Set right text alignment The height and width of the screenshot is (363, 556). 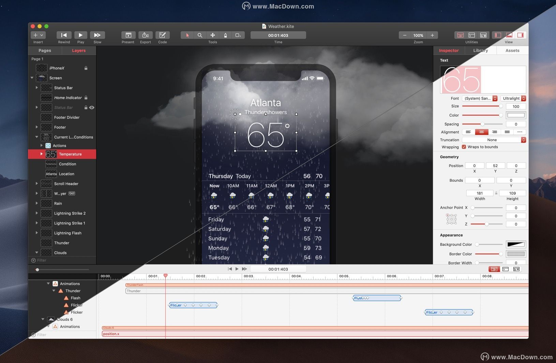pyautogui.click(x=494, y=132)
